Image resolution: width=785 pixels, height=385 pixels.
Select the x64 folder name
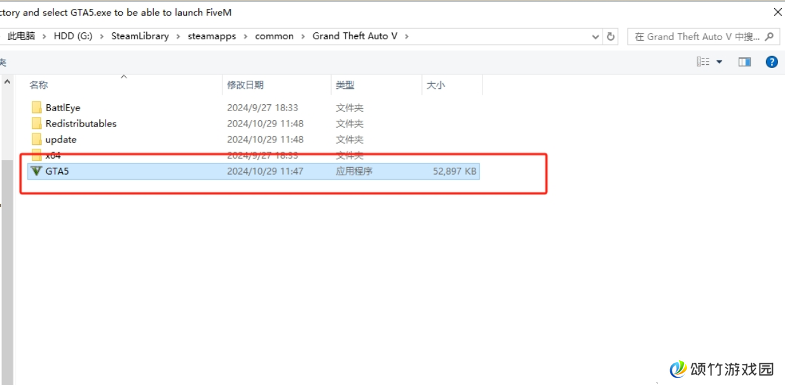tap(53, 155)
